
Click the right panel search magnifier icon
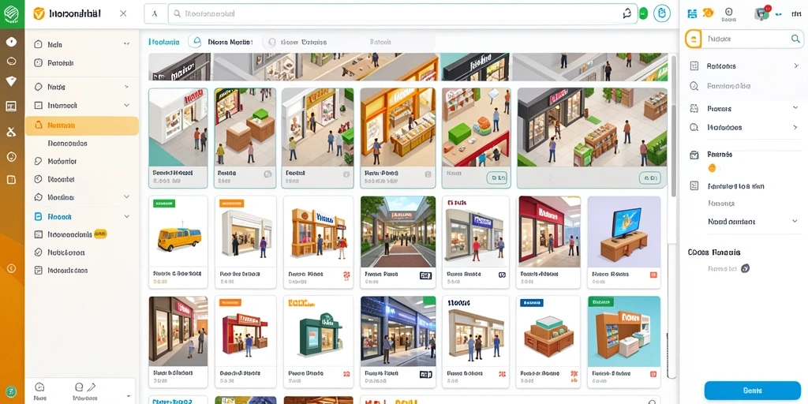[795, 39]
